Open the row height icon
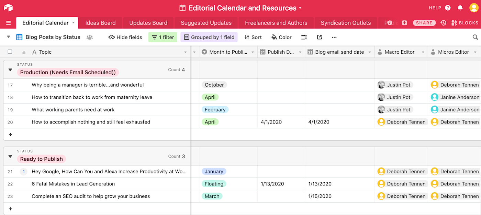Image resolution: width=481 pixels, height=215 pixels. click(x=304, y=37)
